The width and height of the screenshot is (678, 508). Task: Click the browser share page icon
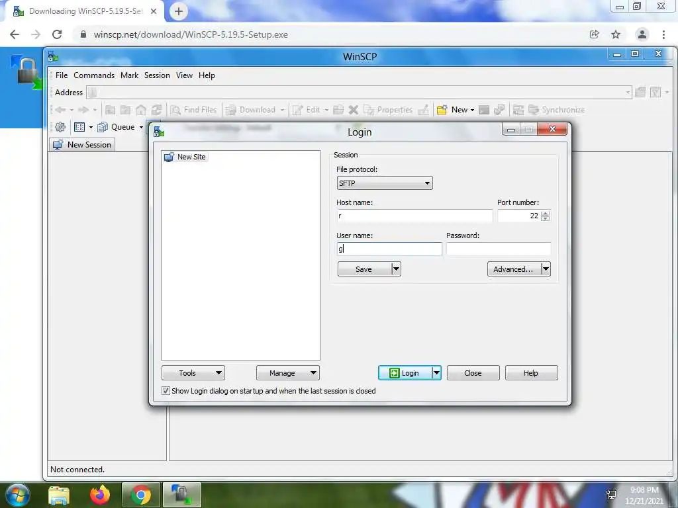(595, 34)
